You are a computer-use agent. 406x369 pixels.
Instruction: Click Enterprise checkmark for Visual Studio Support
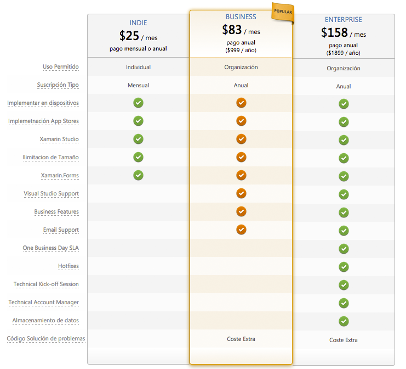click(344, 194)
